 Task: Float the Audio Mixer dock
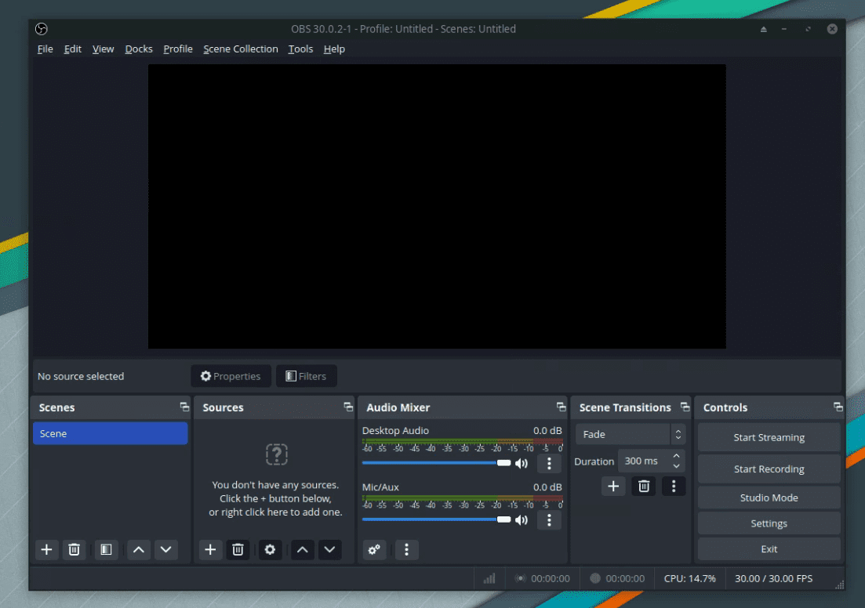point(561,407)
